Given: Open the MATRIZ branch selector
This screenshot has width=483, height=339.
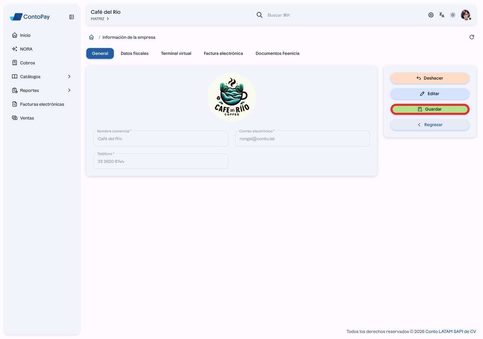Looking at the screenshot, I should (x=100, y=19).
